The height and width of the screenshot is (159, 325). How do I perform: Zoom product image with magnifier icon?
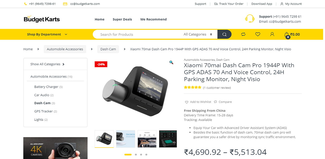click(x=171, y=62)
